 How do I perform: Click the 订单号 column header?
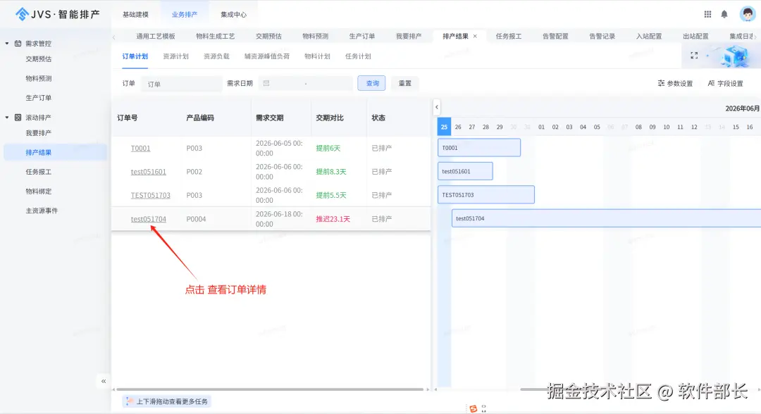[127, 118]
